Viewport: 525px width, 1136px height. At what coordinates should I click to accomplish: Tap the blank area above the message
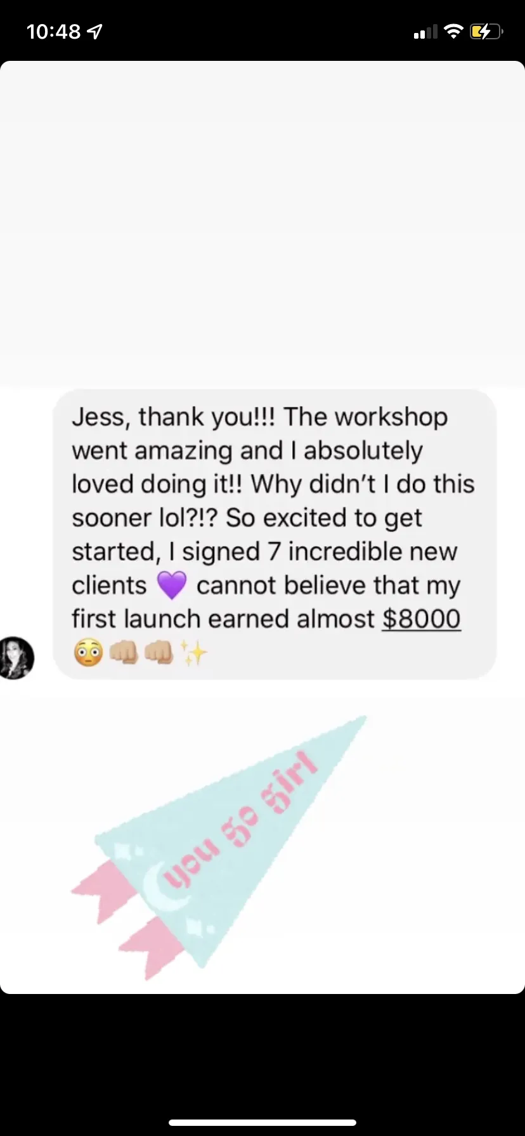click(262, 222)
